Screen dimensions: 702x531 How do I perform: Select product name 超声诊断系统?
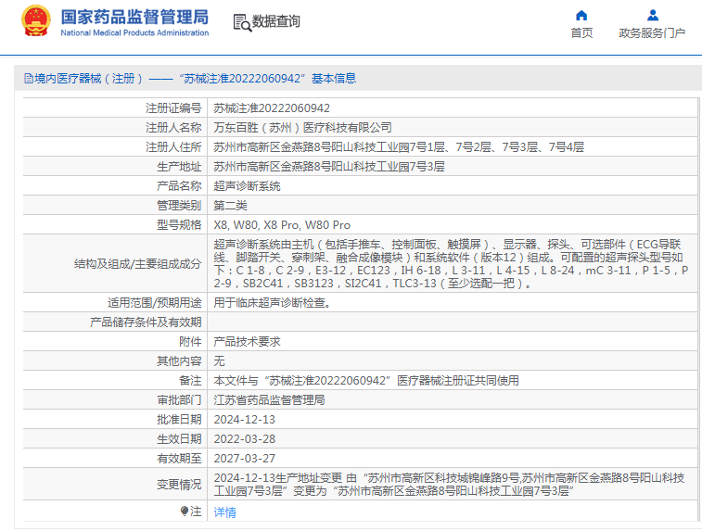tap(247, 186)
